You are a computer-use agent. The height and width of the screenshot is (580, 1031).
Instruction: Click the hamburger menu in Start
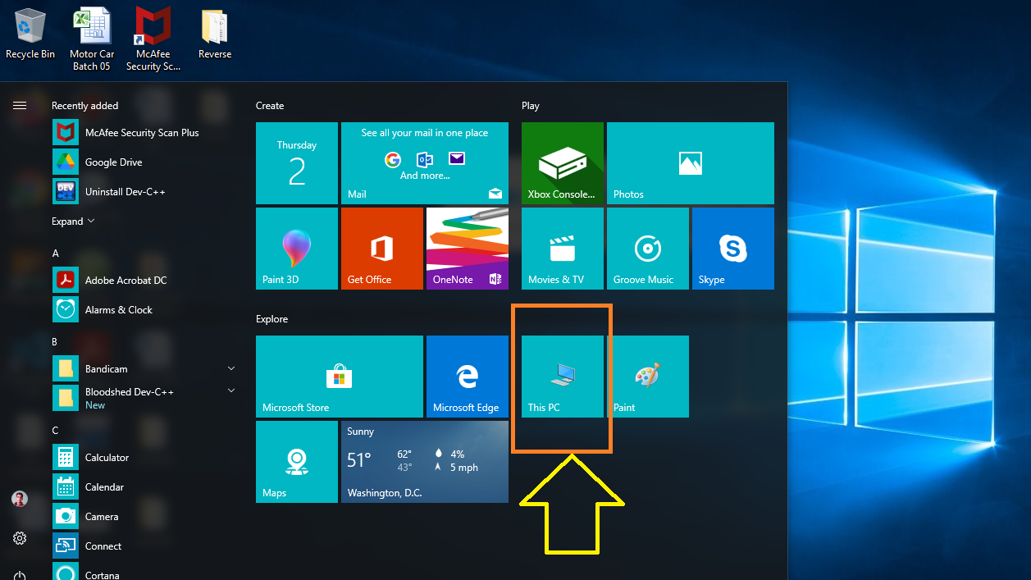point(20,105)
